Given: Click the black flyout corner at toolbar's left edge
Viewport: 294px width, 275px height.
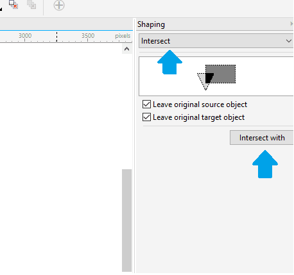Looking at the screenshot, I should pyautogui.click(x=1, y=9).
